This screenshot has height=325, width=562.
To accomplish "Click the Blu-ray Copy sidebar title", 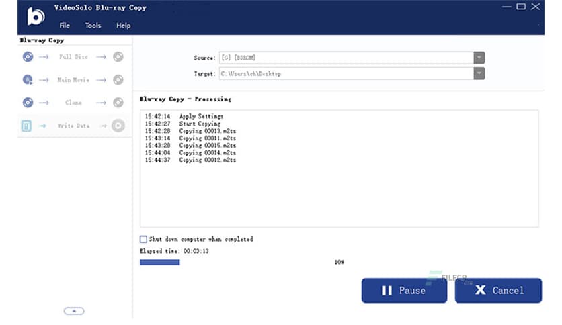I will 42,40.
